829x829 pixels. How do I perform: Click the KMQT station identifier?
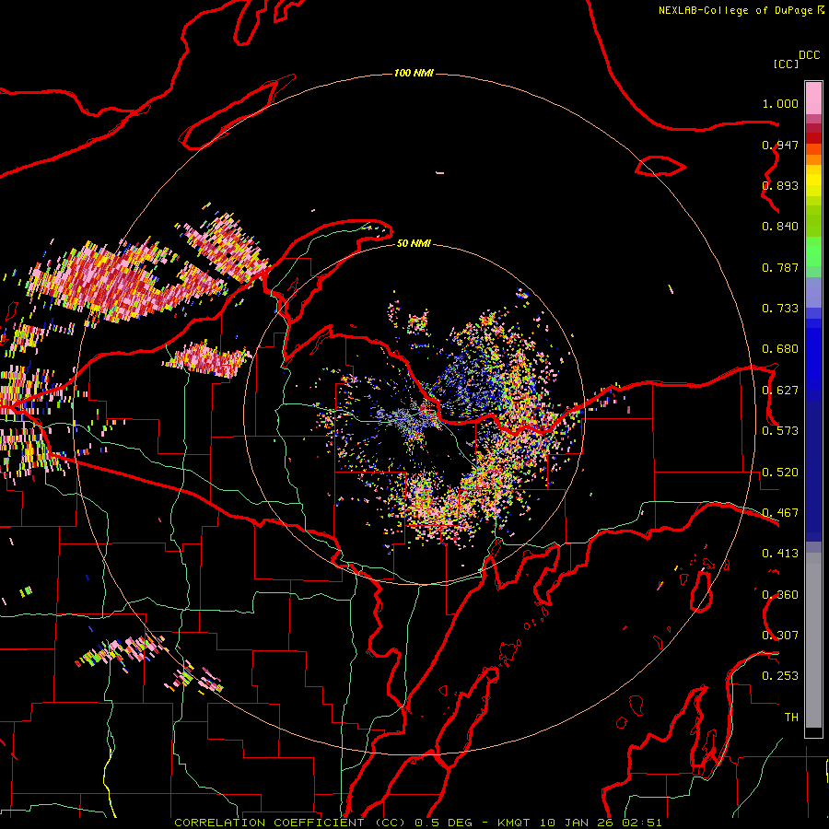click(x=513, y=823)
